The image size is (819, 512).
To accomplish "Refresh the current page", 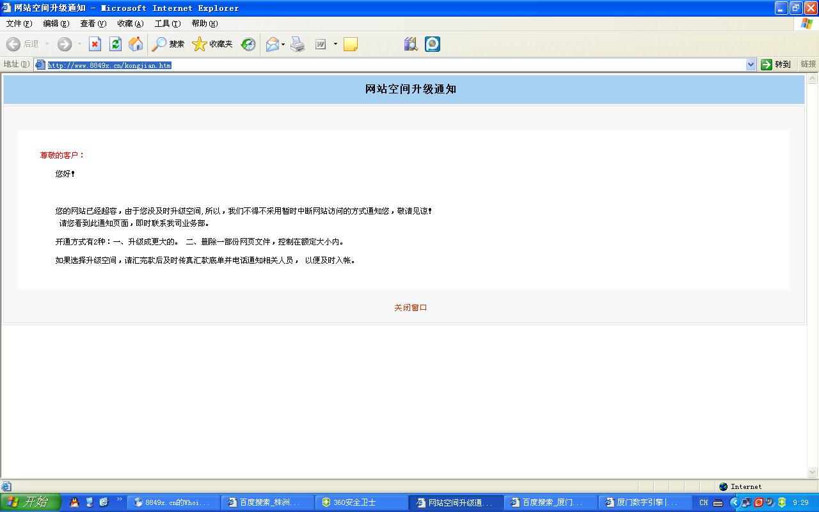I will 115,44.
